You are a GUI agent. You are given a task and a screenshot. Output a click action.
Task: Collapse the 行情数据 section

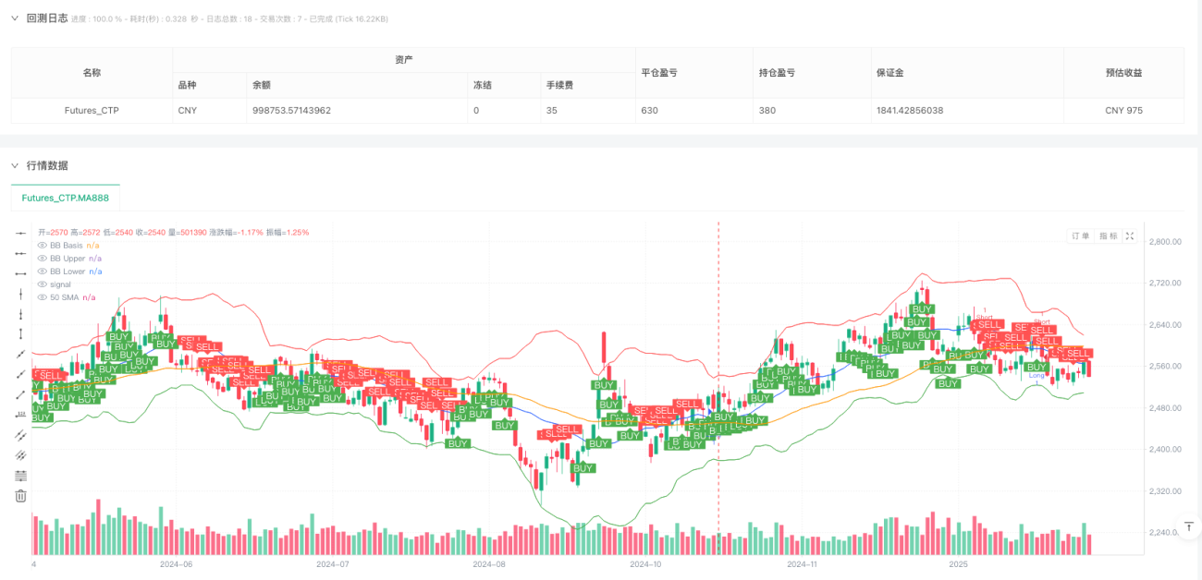pos(15,165)
